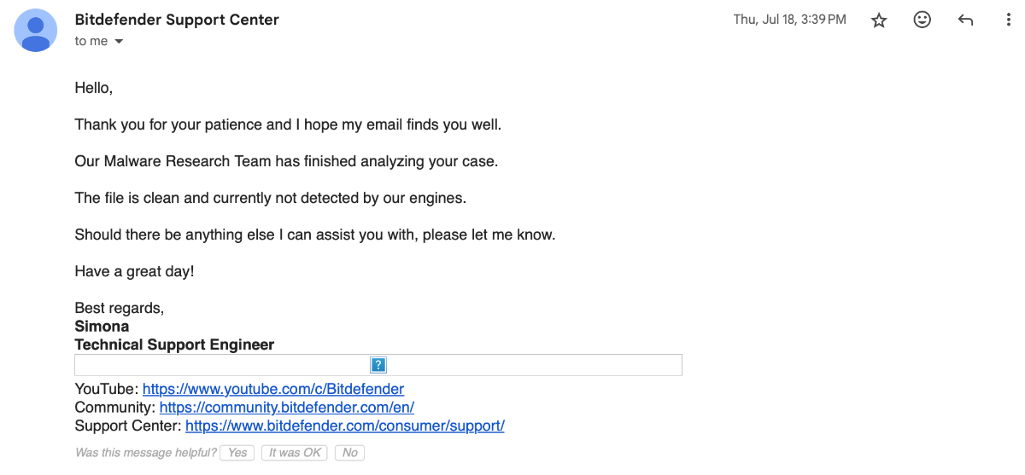Image resolution: width=1025 pixels, height=475 pixels.
Task: Click the 'Was this message helpful?' prompt
Action: (x=145, y=453)
